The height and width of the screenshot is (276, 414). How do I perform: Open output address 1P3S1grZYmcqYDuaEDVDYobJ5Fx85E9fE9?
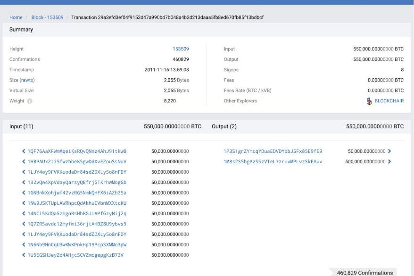273,151
